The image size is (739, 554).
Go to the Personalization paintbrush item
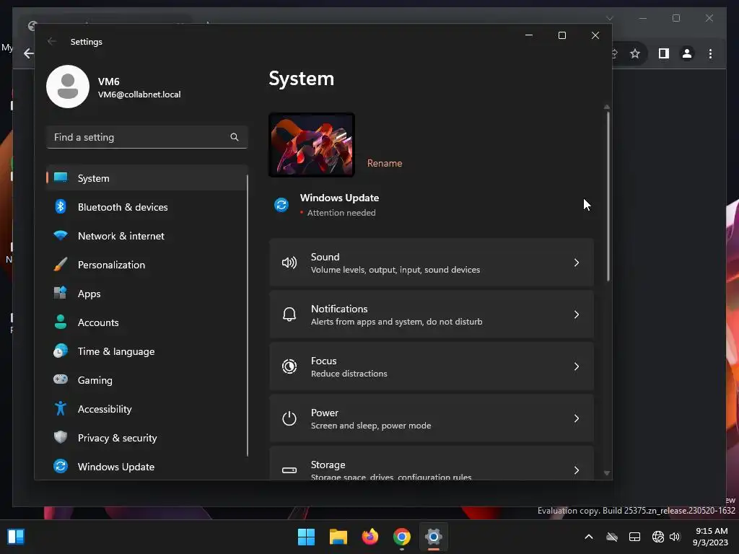147,265
